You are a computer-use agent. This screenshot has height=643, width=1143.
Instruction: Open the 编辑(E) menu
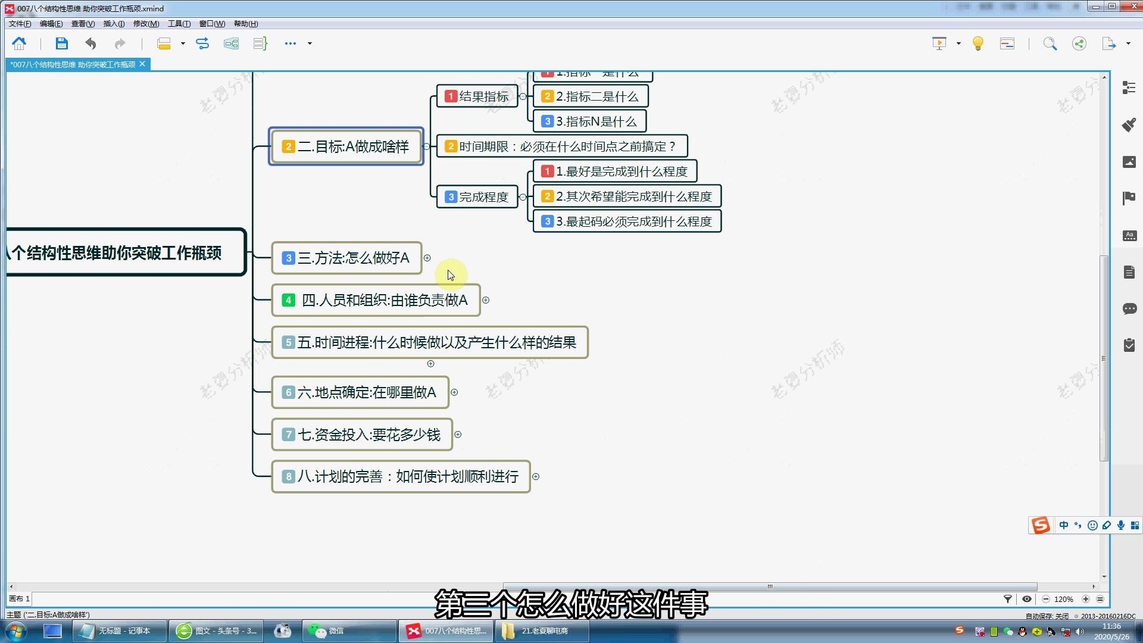51,24
